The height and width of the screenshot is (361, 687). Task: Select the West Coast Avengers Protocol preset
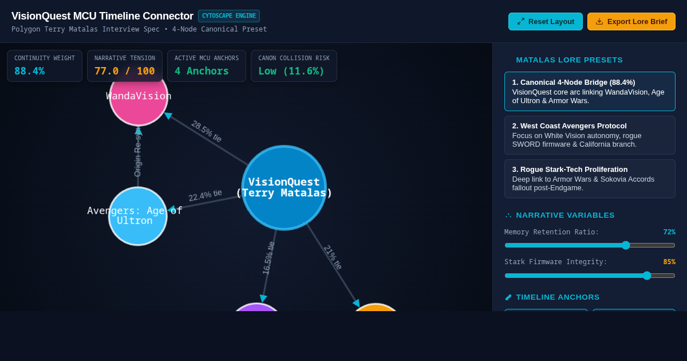[590, 135]
